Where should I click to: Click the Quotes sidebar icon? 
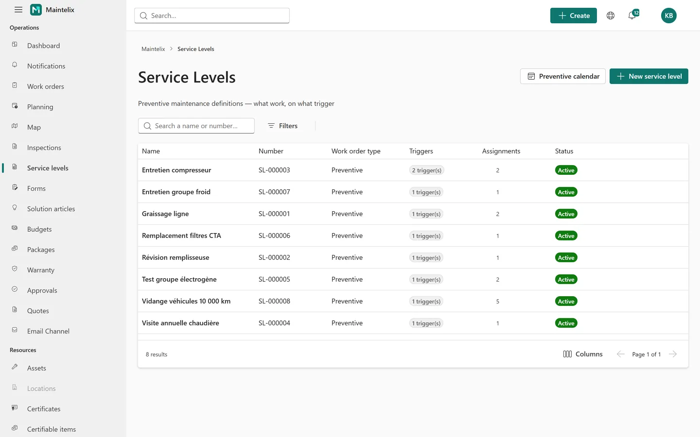[x=15, y=310]
